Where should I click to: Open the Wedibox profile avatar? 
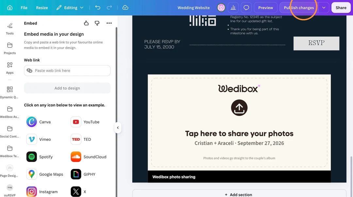(x=221, y=8)
